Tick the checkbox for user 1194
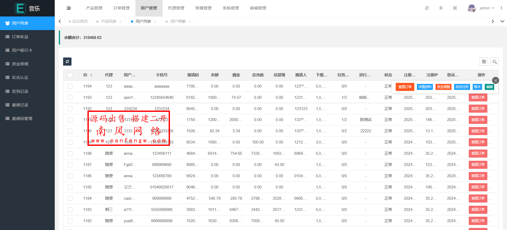 (70, 86)
